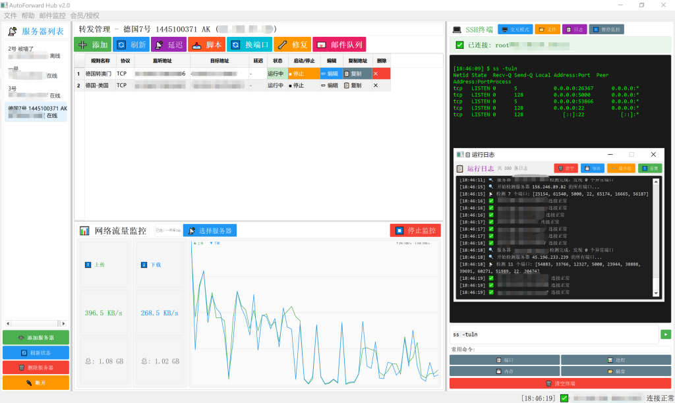Toggle SSH 交互模式 interactive mode
This screenshot has width=675, height=403.
pos(515,29)
